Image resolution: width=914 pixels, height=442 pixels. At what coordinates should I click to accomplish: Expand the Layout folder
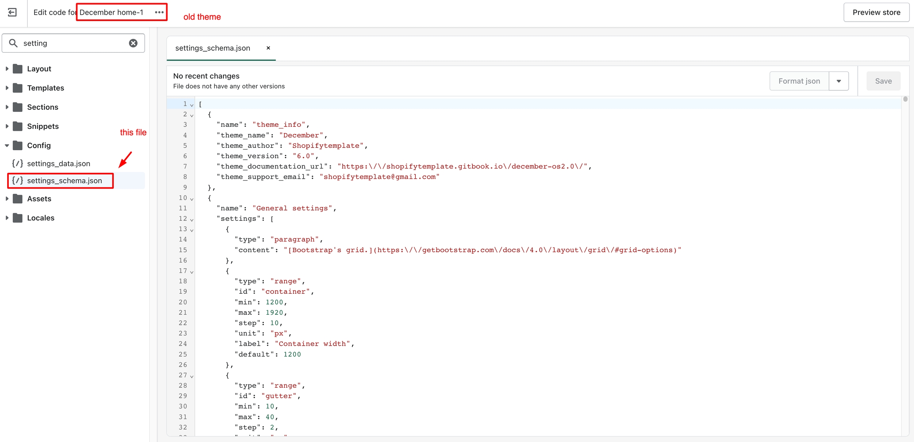click(7, 69)
